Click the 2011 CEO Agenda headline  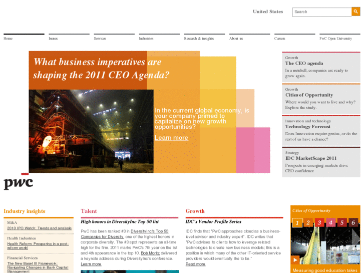click(x=101, y=69)
